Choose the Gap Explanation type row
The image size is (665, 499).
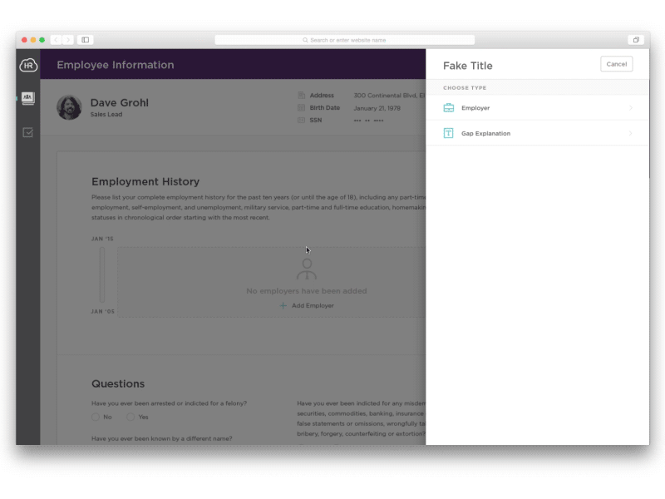[x=537, y=133]
